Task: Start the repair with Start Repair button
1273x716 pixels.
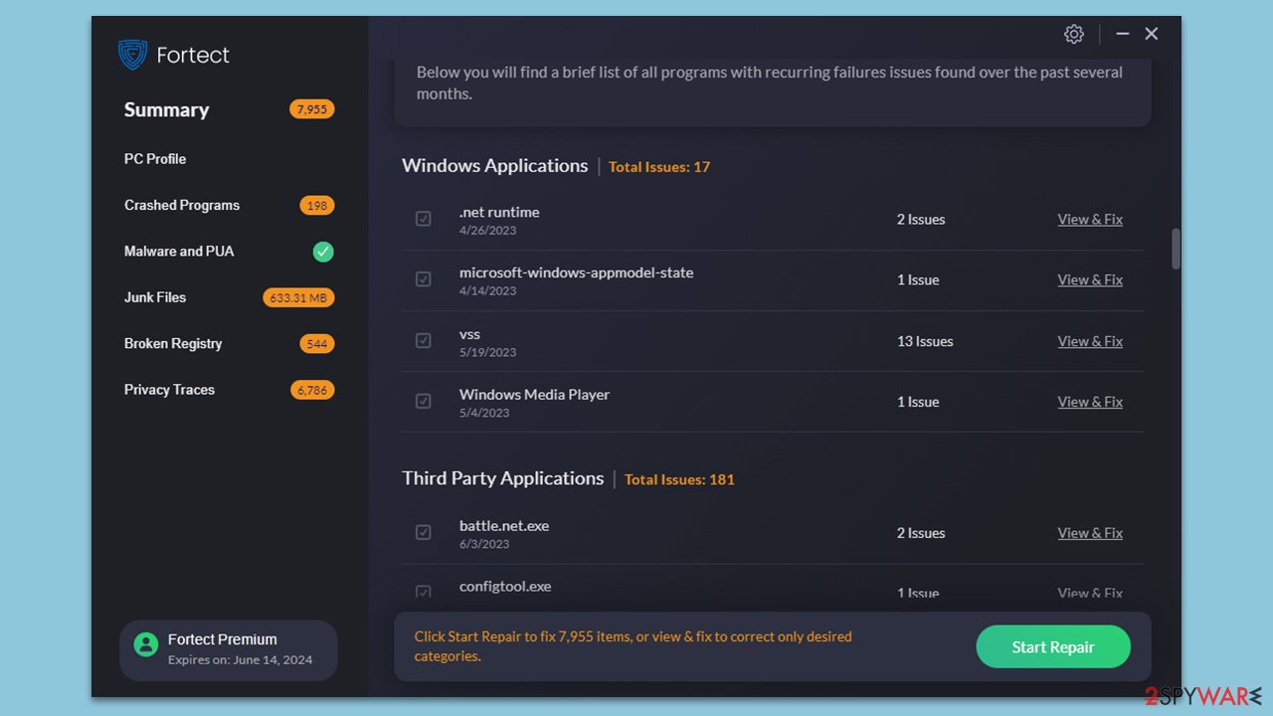Action: tap(1053, 646)
